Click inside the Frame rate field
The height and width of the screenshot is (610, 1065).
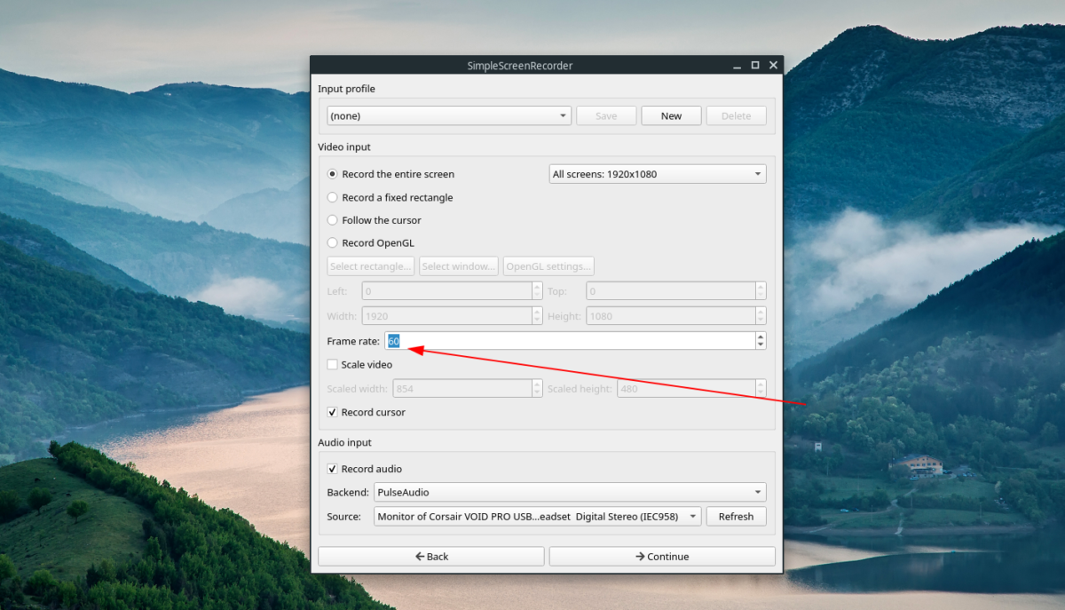click(568, 341)
